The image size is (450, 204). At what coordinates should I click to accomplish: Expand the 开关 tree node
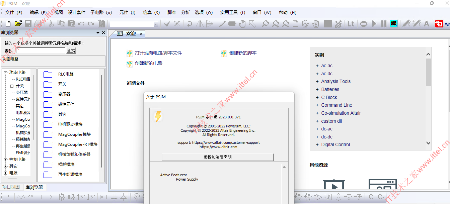(12, 86)
